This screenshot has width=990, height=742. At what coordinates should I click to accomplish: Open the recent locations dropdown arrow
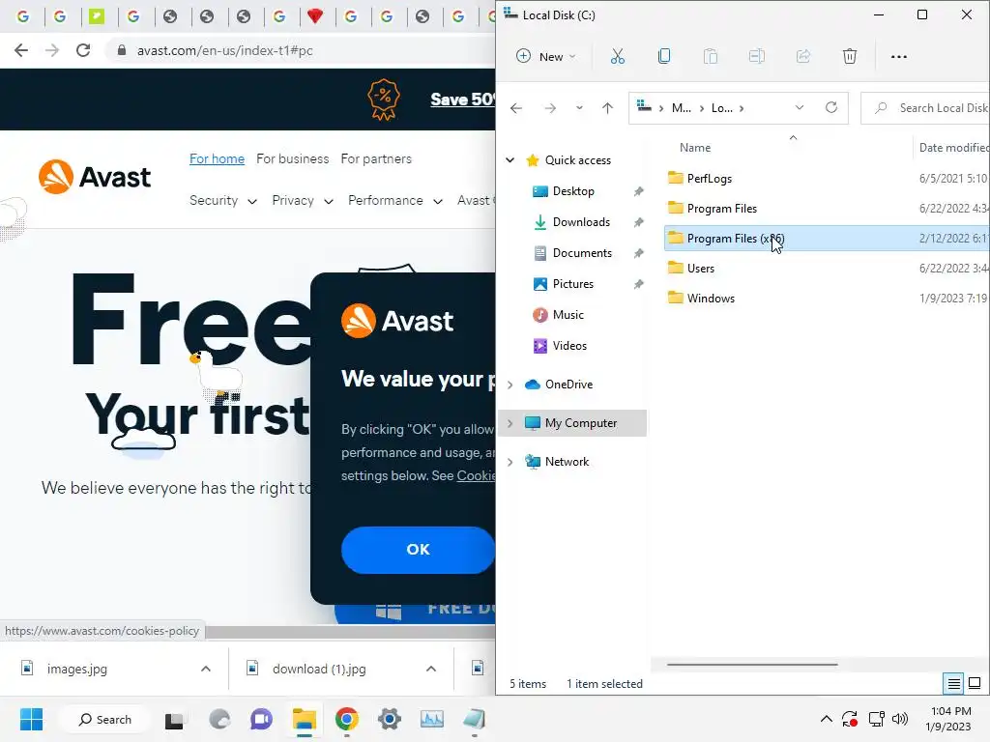(x=579, y=108)
